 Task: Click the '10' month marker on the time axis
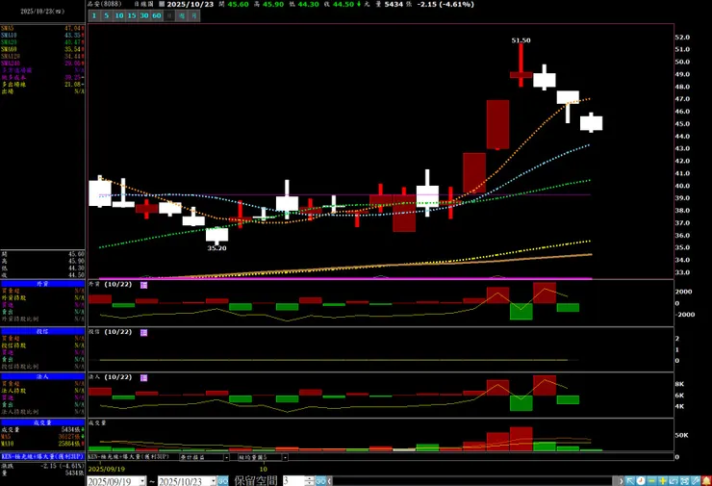tap(263, 469)
